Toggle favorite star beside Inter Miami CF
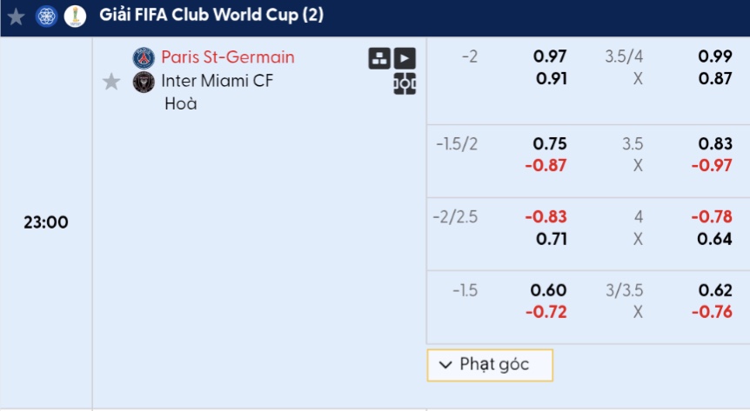Viewport: 750px width, 411px height. pos(111,82)
